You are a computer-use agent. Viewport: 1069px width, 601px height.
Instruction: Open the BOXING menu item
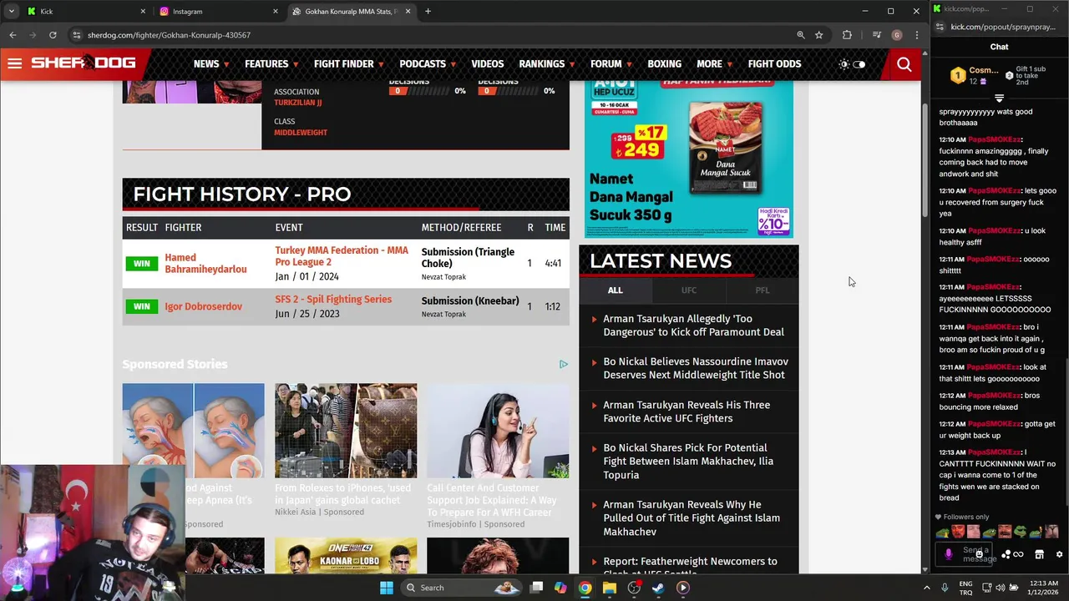664,64
